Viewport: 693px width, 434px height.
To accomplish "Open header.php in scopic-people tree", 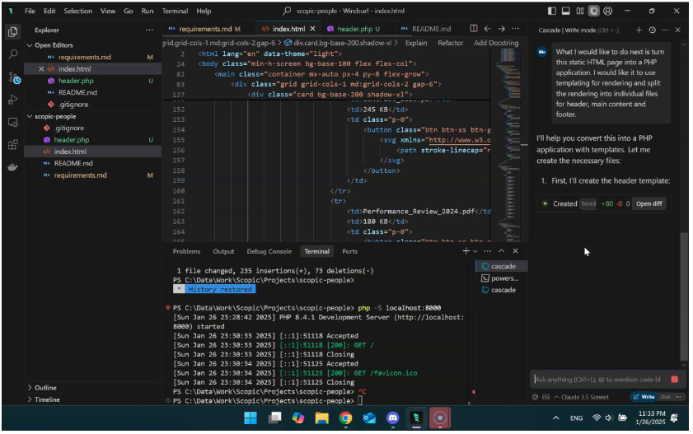I will (71, 140).
